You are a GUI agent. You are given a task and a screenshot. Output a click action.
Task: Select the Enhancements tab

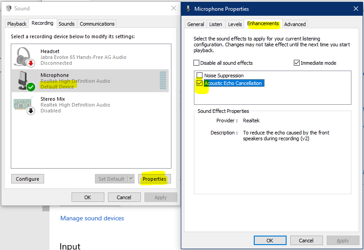pos(263,24)
